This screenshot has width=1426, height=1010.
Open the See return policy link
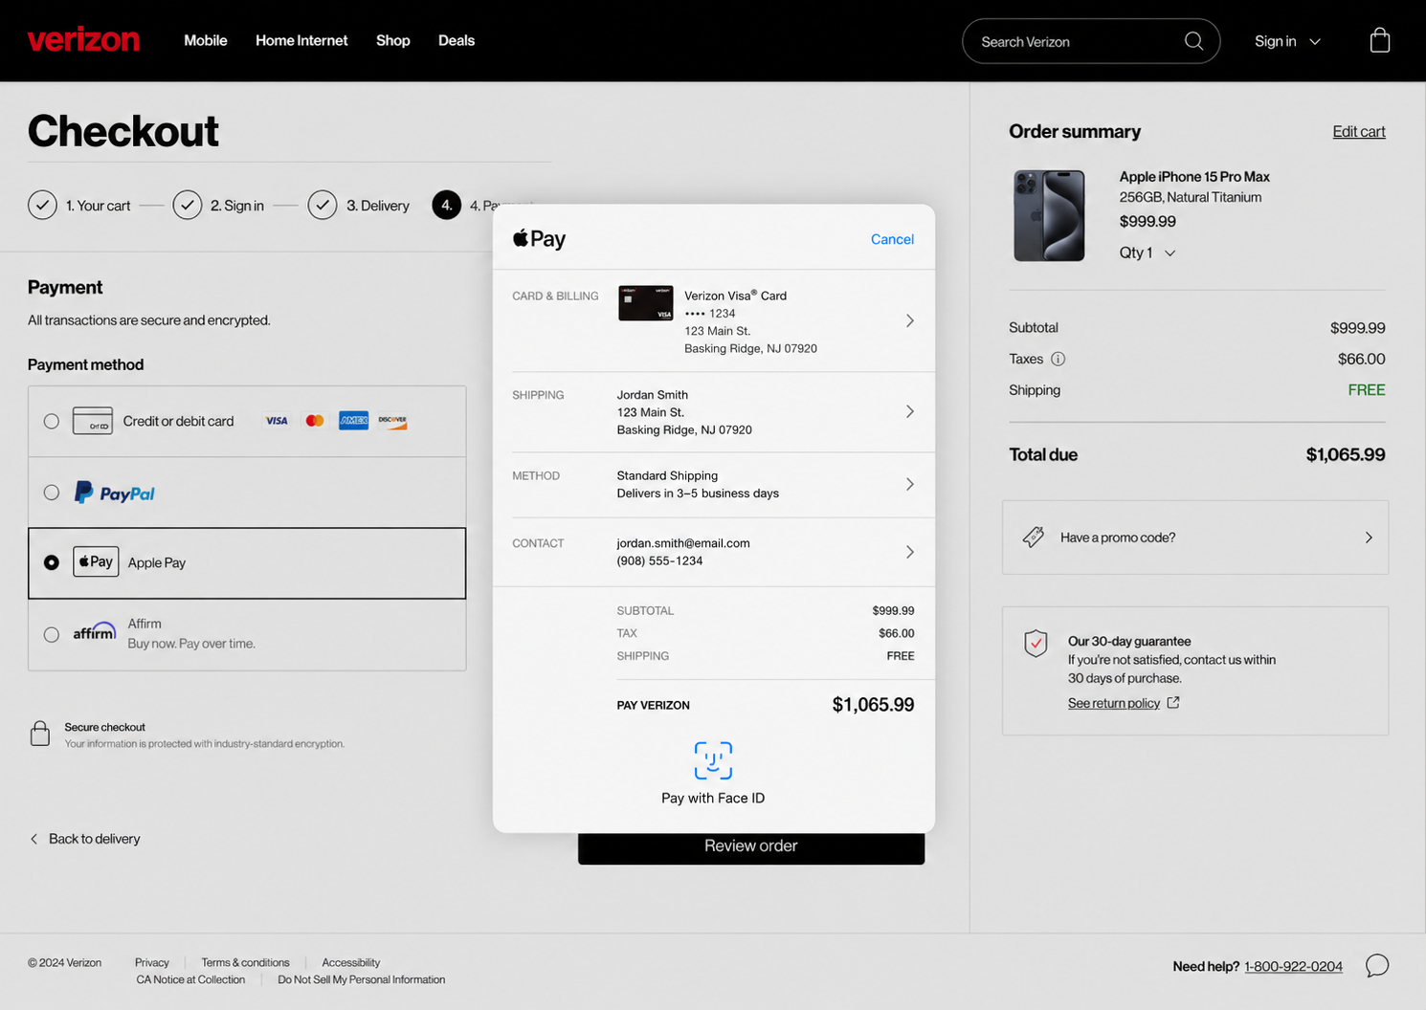pyautogui.click(x=1114, y=703)
